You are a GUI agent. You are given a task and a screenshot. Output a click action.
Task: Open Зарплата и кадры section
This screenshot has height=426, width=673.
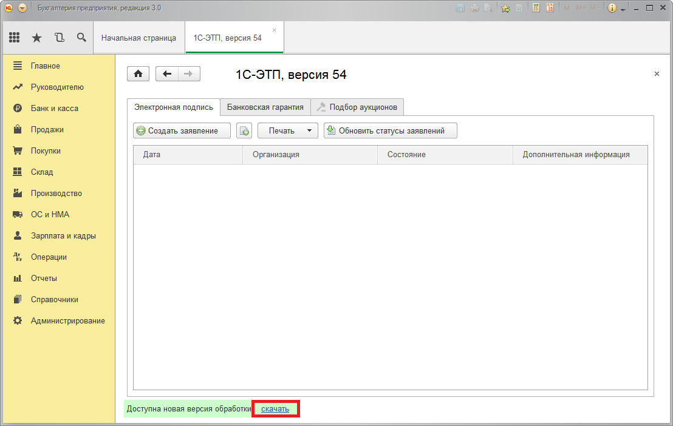point(63,235)
